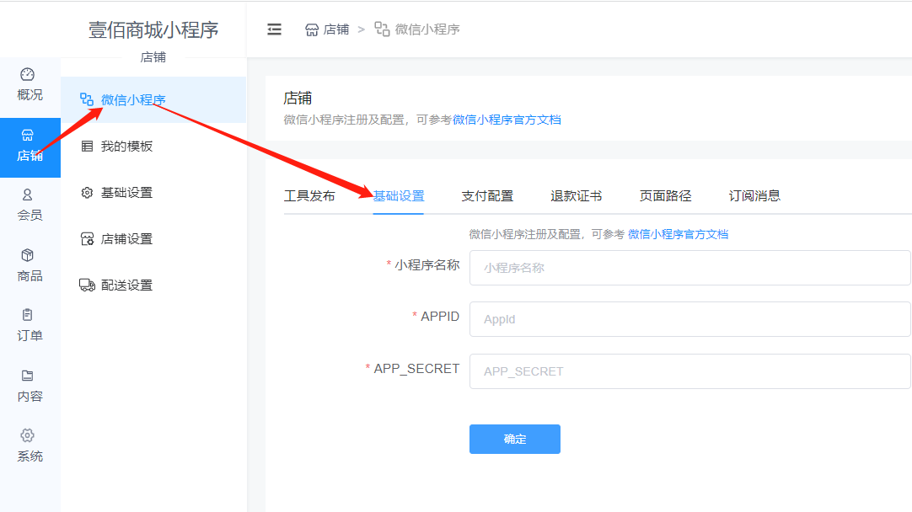Screen dimensions: 912x512
Task: Focus the AppId input field
Action: pyautogui.click(x=689, y=319)
